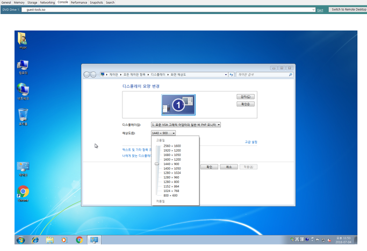Open the Display selection dropdown
Screen dimensions: 367x251
(186, 125)
